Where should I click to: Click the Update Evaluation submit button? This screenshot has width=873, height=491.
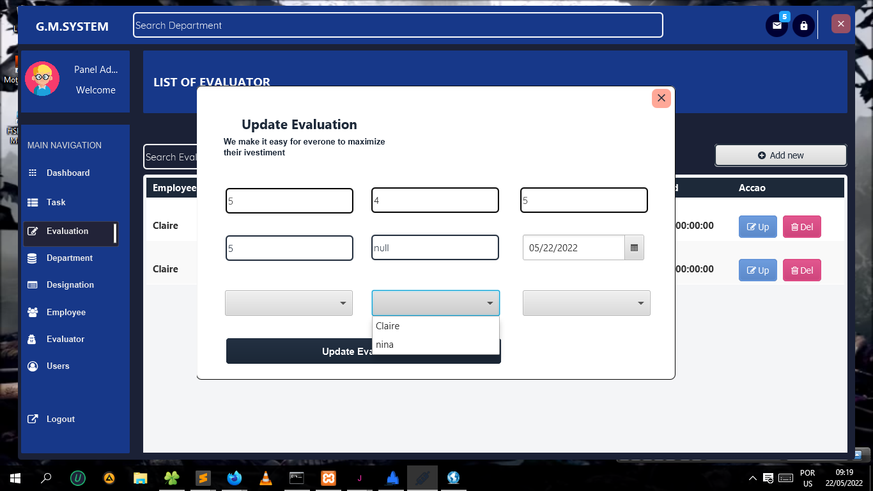point(364,351)
